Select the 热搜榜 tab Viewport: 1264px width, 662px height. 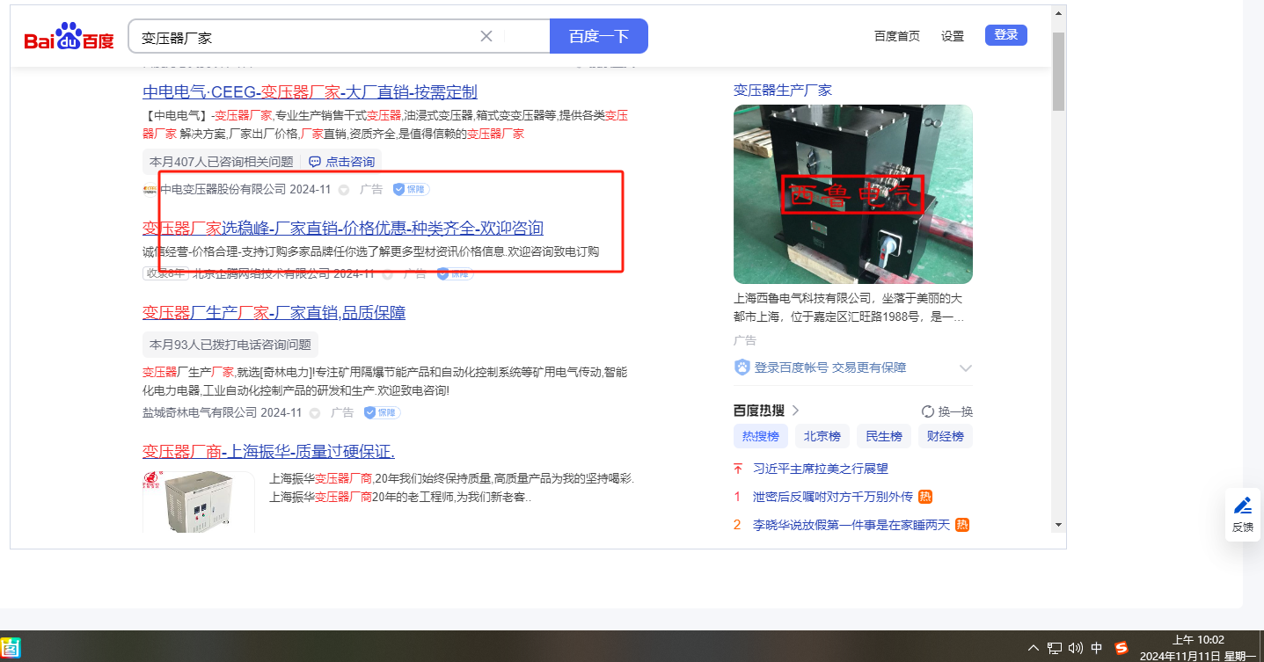coord(761,436)
